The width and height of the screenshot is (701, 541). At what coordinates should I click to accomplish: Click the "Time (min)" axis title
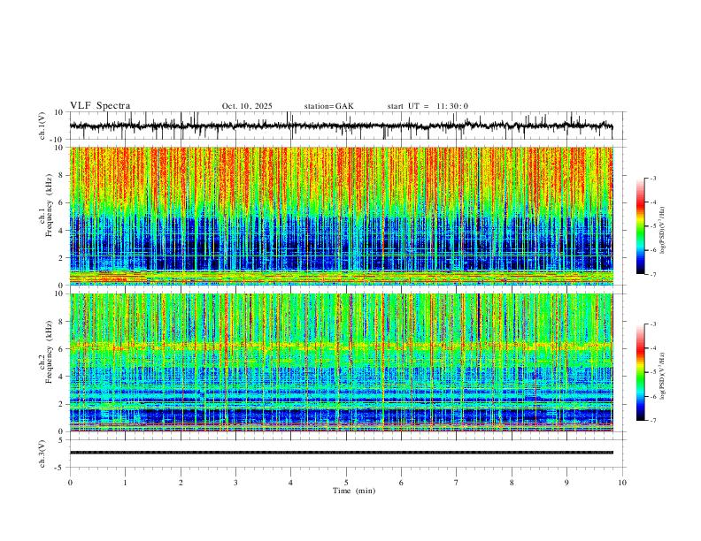point(354,491)
